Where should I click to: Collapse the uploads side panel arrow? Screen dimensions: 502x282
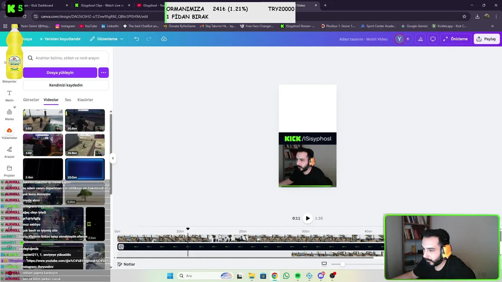click(113, 158)
